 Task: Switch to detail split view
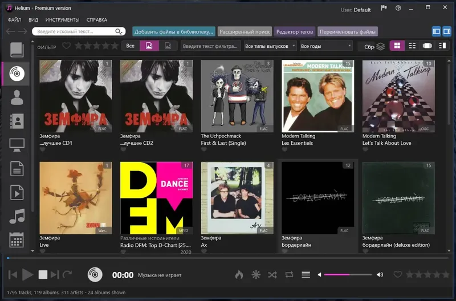[x=442, y=46]
